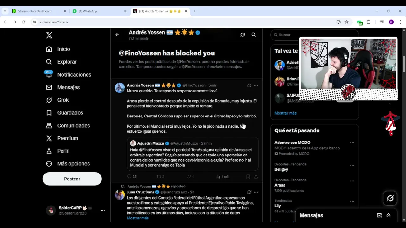Bookmark Yossen's reply post
The image size is (406, 228).
(248, 176)
